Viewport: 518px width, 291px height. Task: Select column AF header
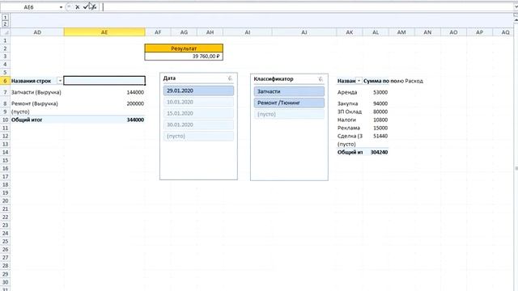click(158, 32)
